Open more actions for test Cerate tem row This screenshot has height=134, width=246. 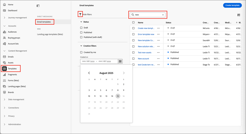(x=158, y=65)
